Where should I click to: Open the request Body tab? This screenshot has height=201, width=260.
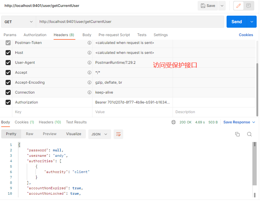click(x=87, y=35)
